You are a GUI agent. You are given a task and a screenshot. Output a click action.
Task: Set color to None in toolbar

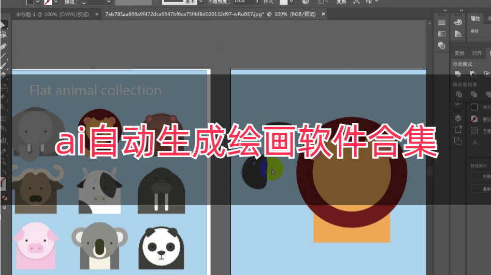pos(4,198)
